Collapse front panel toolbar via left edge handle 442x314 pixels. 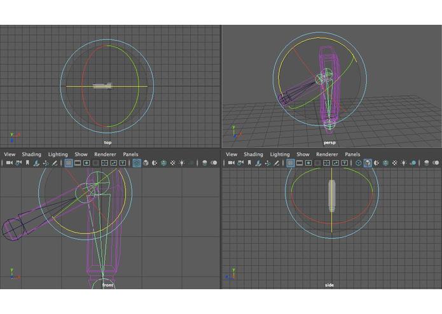click(x=2, y=163)
